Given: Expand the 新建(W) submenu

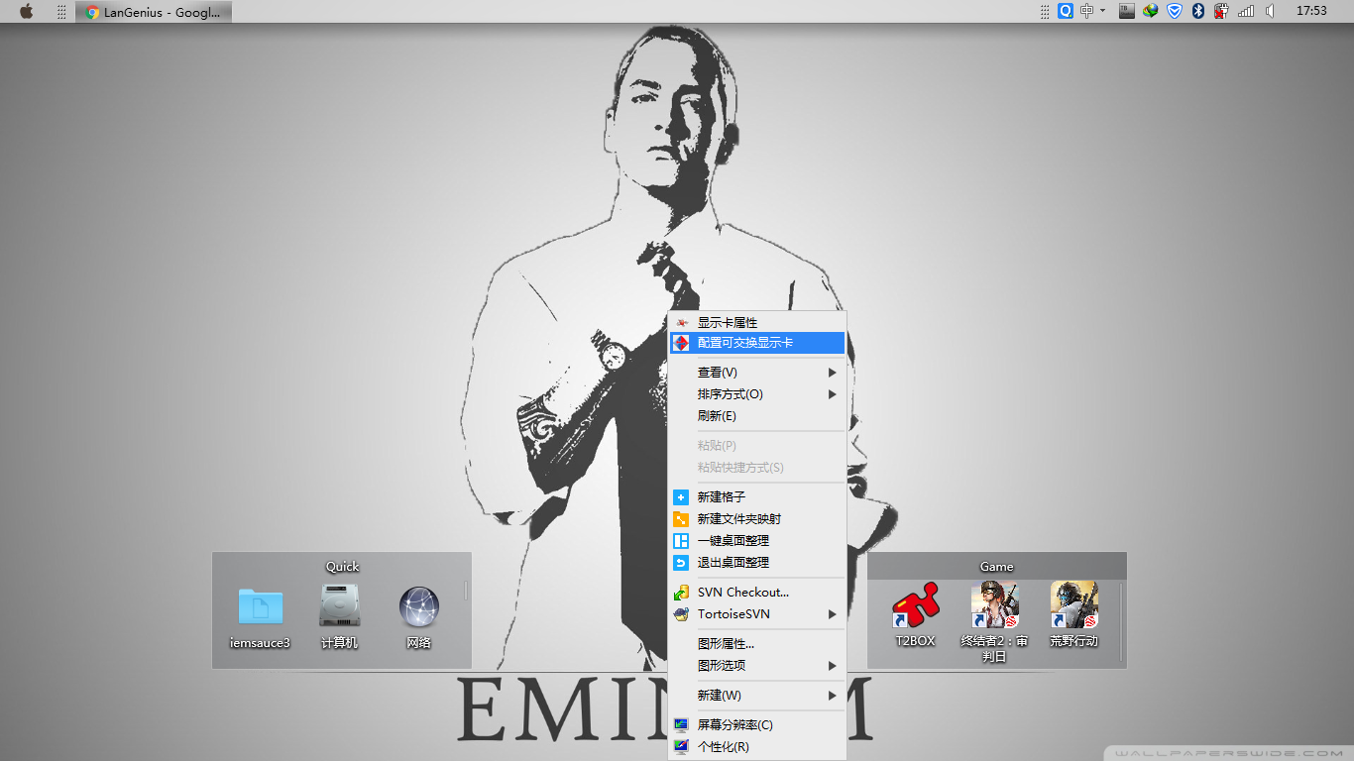Looking at the screenshot, I should coord(757,696).
